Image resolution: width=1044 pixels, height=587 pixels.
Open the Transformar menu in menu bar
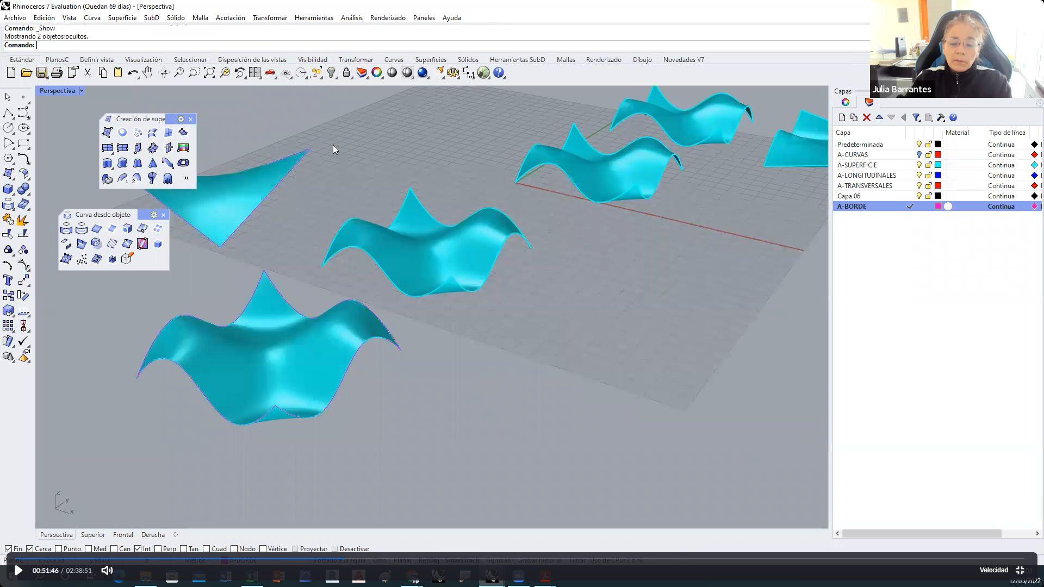click(x=270, y=18)
